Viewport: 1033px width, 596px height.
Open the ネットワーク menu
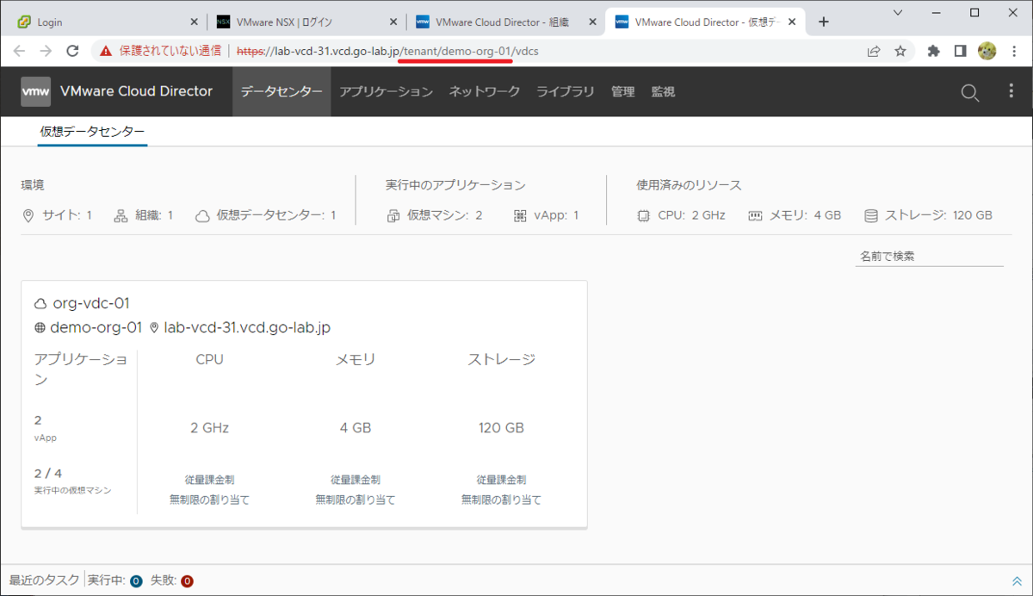(x=485, y=91)
